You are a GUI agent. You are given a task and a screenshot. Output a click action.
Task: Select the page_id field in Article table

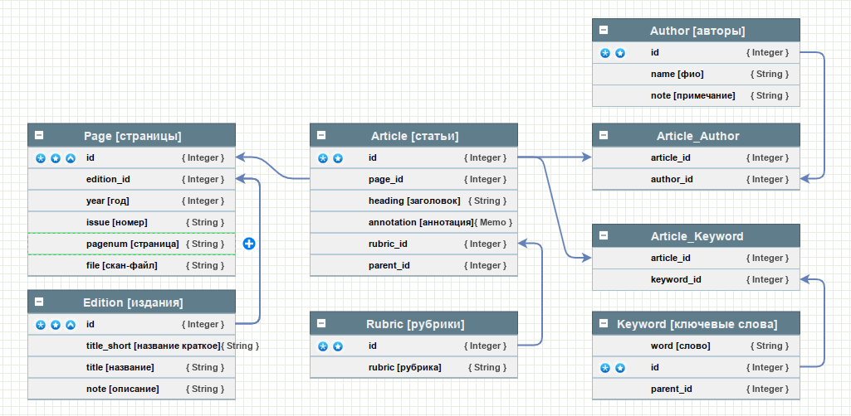pos(413,179)
